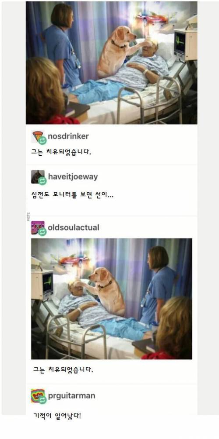Open the top hospital dog photo
The height and width of the screenshot is (439, 219).
(111, 63)
